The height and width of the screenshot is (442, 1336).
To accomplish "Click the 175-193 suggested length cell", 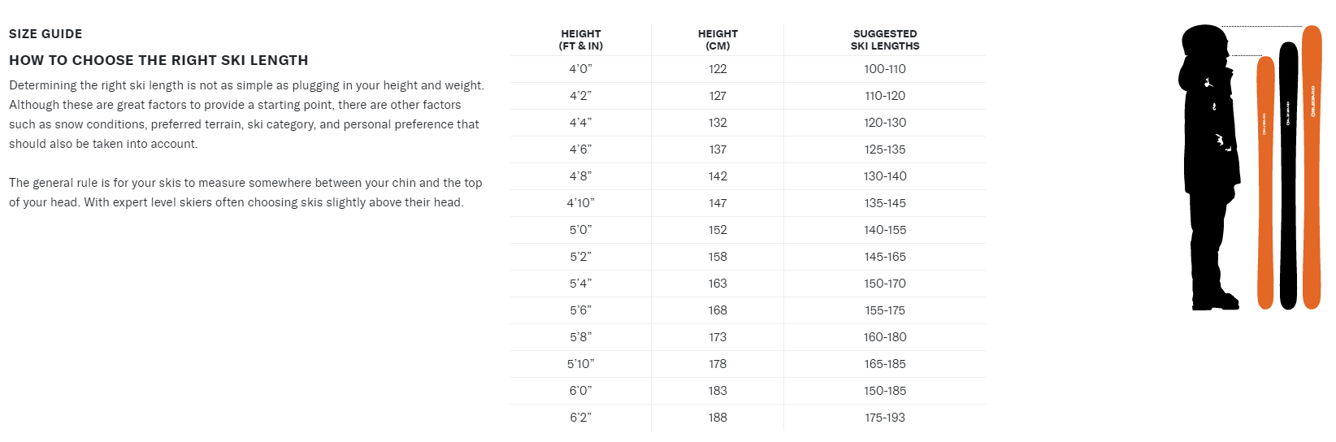I will tap(885, 418).
